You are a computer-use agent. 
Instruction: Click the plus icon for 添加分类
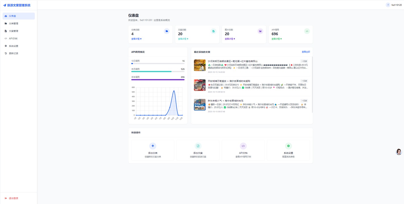click(x=153, y=146)
